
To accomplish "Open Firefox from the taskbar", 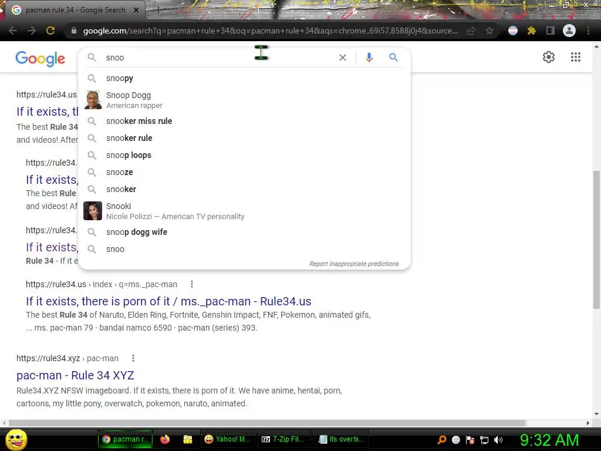I will pos(165,439).
